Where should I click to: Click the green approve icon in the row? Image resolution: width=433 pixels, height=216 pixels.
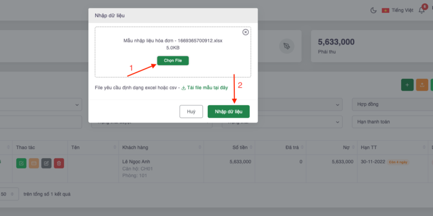click(21, 163)
